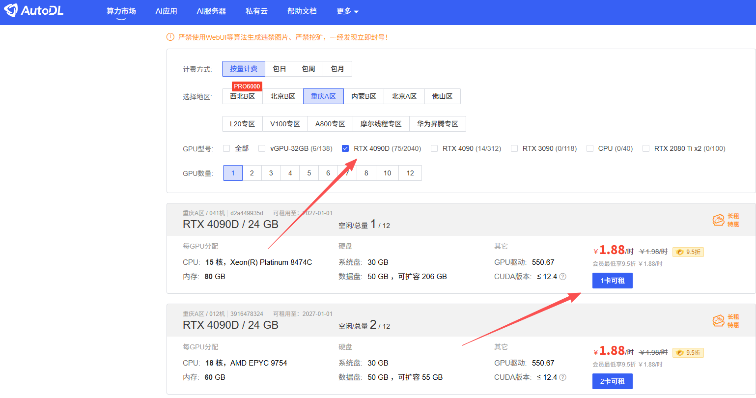Click the 1卡可租 rent button
756x398 pixels.
(612, 281)
